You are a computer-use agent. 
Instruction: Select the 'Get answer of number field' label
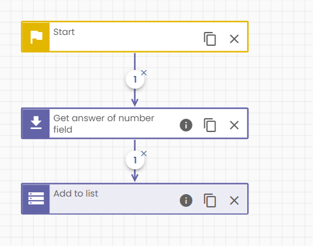pos(104,124)
